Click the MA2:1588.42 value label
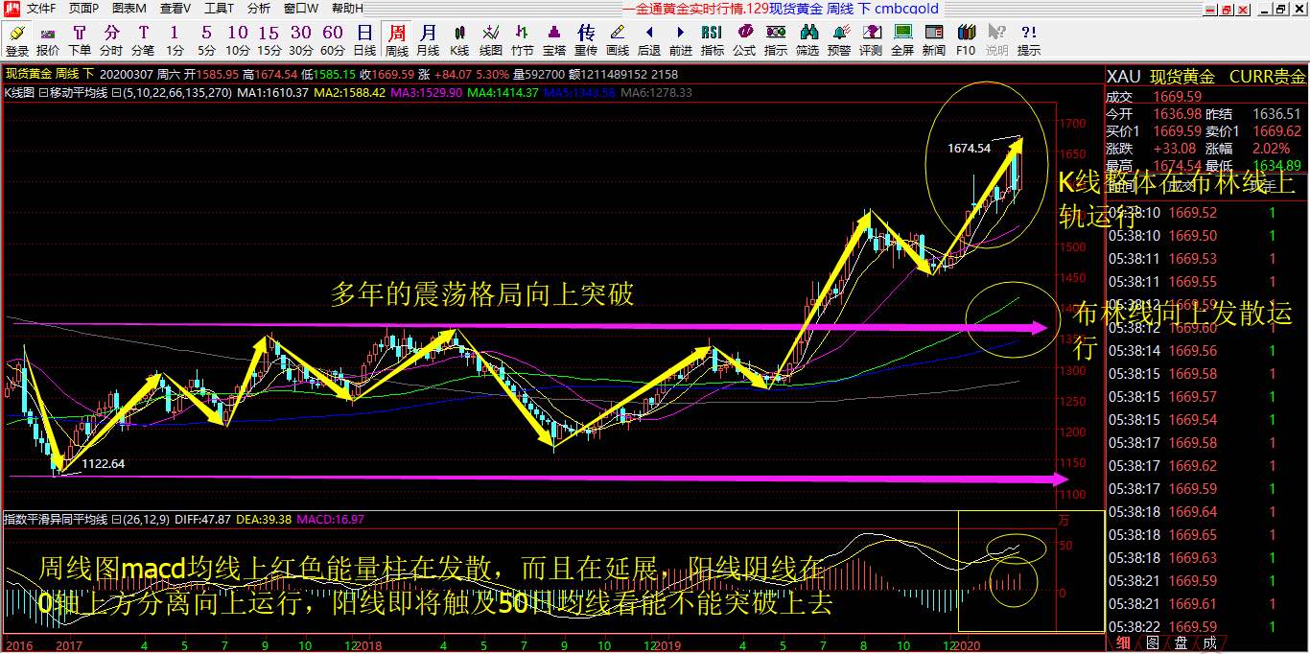Image resolution: width=1310 pixels, height=654 pixels. [x=349, y=93]
